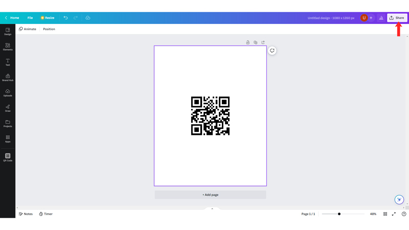Open Brand Hub in sidebar
409x230 pixels.
point(8,78)
